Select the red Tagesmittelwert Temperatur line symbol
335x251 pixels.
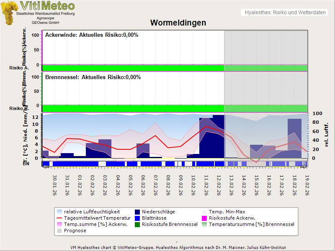[60, 218]
